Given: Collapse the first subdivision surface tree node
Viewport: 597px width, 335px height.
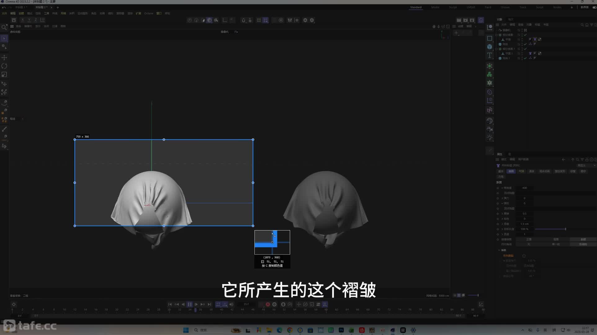Looking at the screenshot, I should [497, 35].
